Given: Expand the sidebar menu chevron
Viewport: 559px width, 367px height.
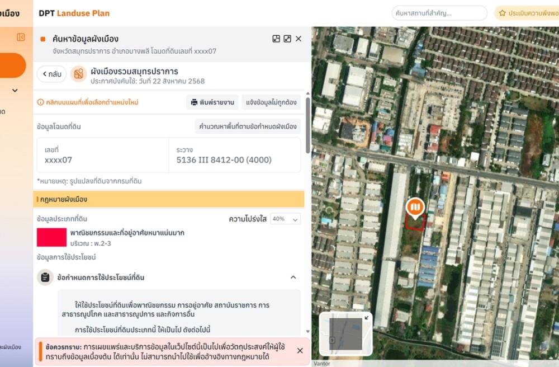Looking at the screenshot, I should pos(15,91).
